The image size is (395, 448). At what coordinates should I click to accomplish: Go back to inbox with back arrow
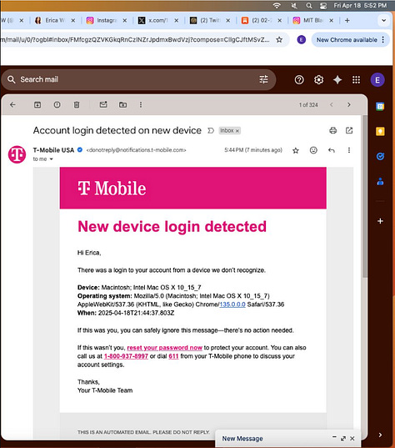pyautogui.click(x=12, y=105)
